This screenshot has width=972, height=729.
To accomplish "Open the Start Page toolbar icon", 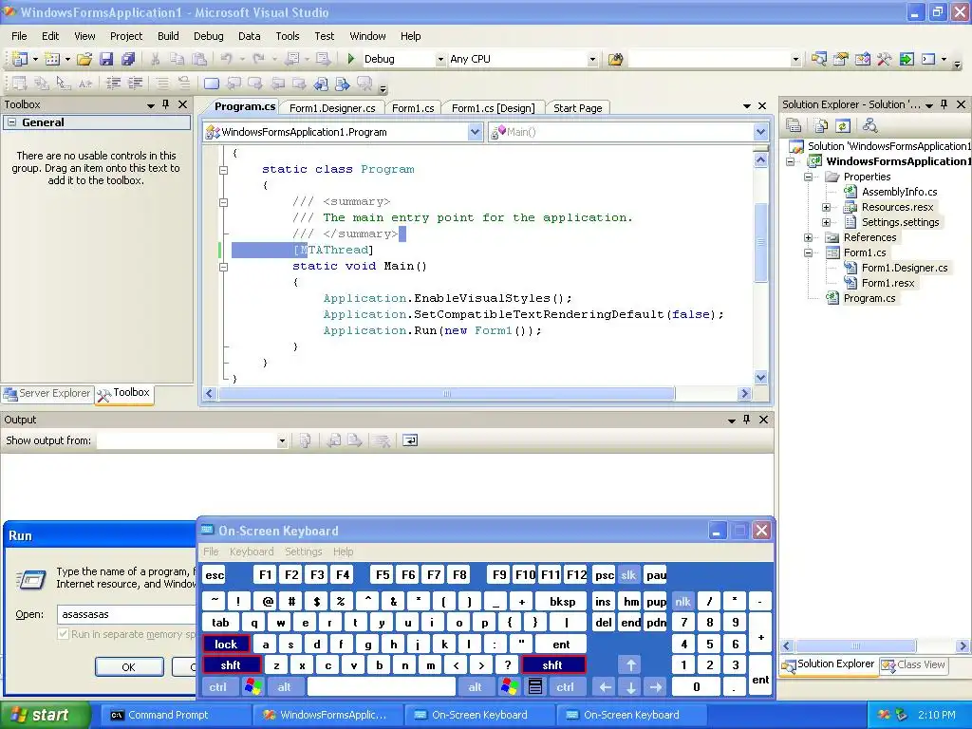I will click(x=907, y=59).
